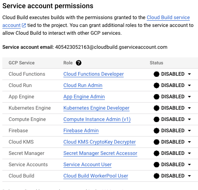Click the Kubernetes Engine status dot icon
The image size is (198, 190).
[157, 108]
